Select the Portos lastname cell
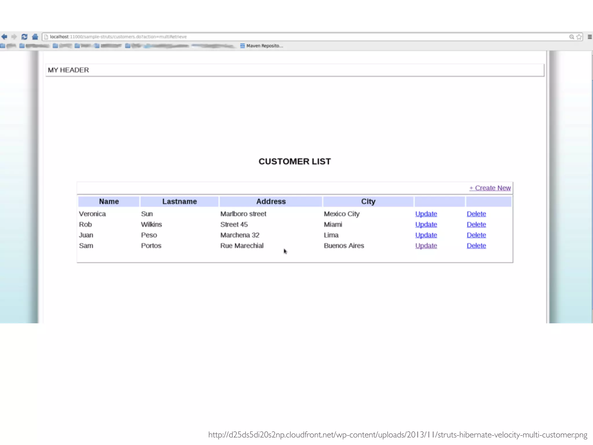Image resolution: width=593 pixels, height=445 pixels. [151, 246]
